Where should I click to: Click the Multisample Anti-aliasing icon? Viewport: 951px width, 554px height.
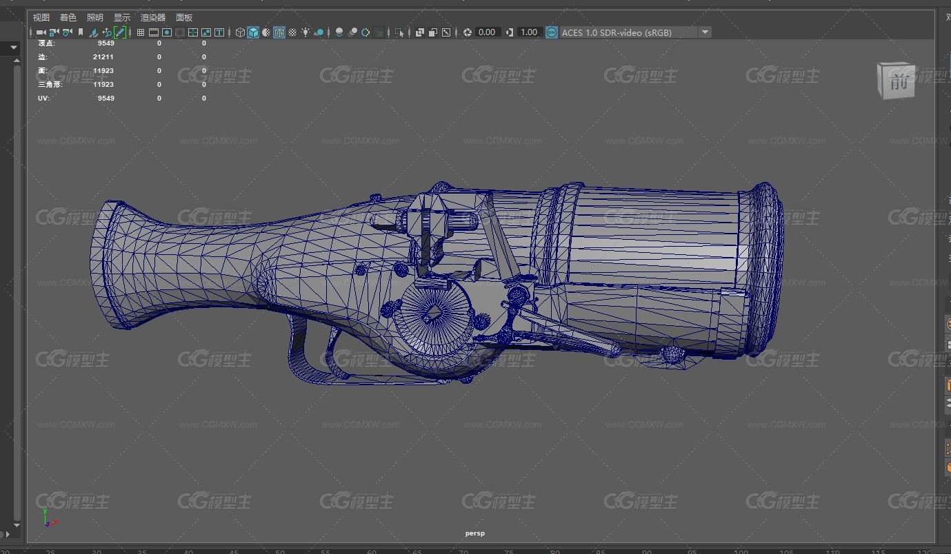(x=366, y=32)
